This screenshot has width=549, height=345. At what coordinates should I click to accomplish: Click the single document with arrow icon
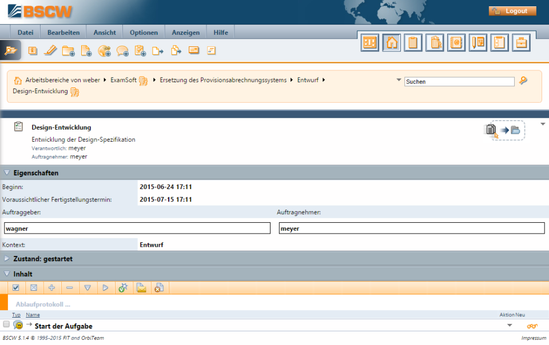coord(158,51)
